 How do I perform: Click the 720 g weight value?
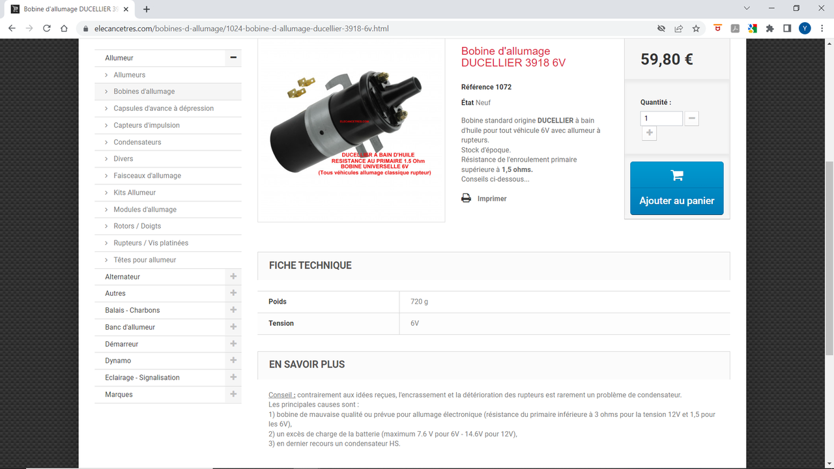coord(420,302)
